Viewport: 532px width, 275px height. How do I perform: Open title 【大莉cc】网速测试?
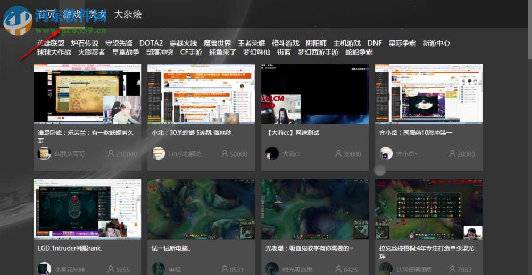coord(292,133)
